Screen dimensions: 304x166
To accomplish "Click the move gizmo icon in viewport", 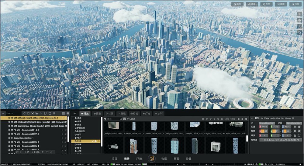I will [299, 14].
